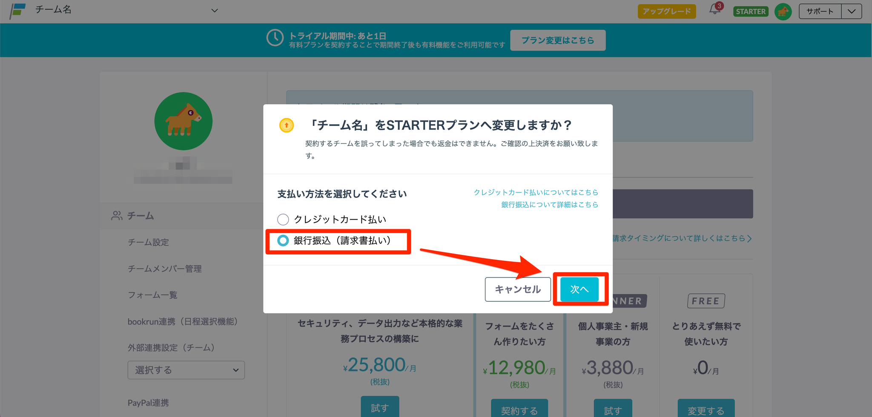This screenshot has height=417, width=872.
Task: Click 試す under the ¥3,880 plan
Action: (613, 409)
